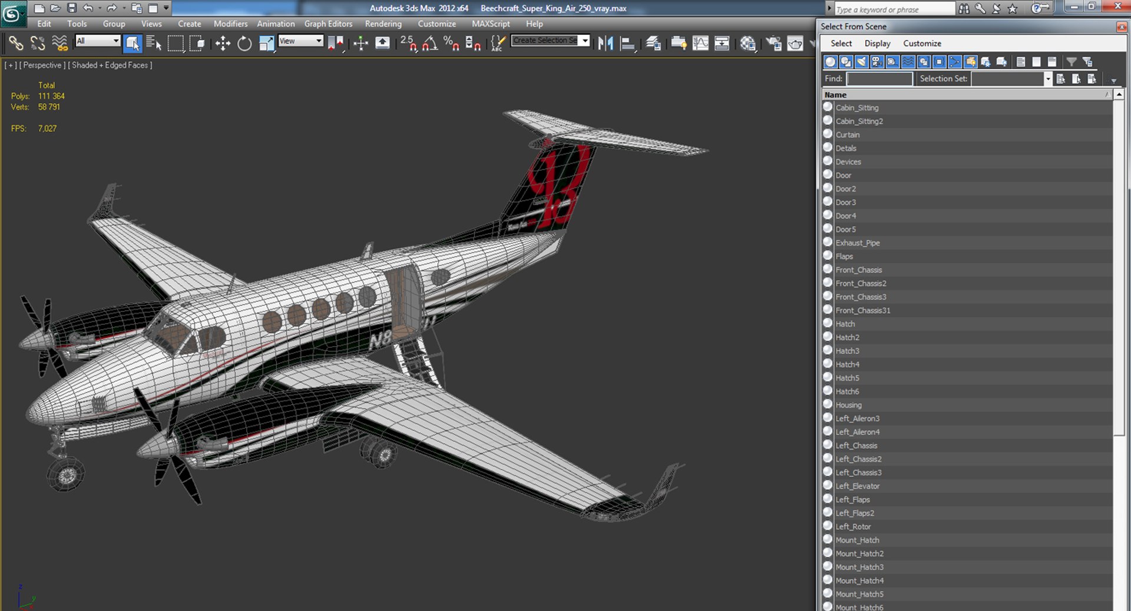Click the Use Pivot Point Center button
The image size is (1131, 611).
(x=336, y=43)
